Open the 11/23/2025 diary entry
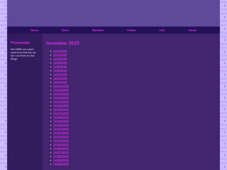 point(61,137)
